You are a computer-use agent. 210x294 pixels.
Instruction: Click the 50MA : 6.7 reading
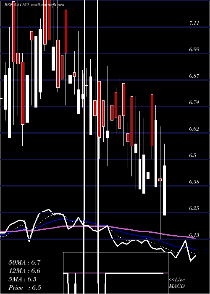point(24,262)
